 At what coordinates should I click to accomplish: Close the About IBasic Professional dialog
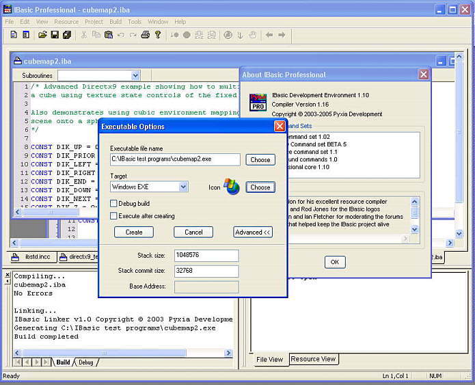pyautogui.click(x=424, y=75)
